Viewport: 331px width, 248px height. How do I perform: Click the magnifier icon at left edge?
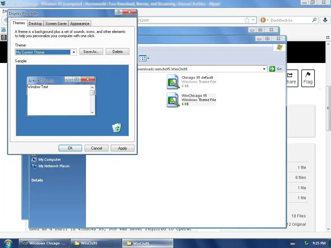4,29
